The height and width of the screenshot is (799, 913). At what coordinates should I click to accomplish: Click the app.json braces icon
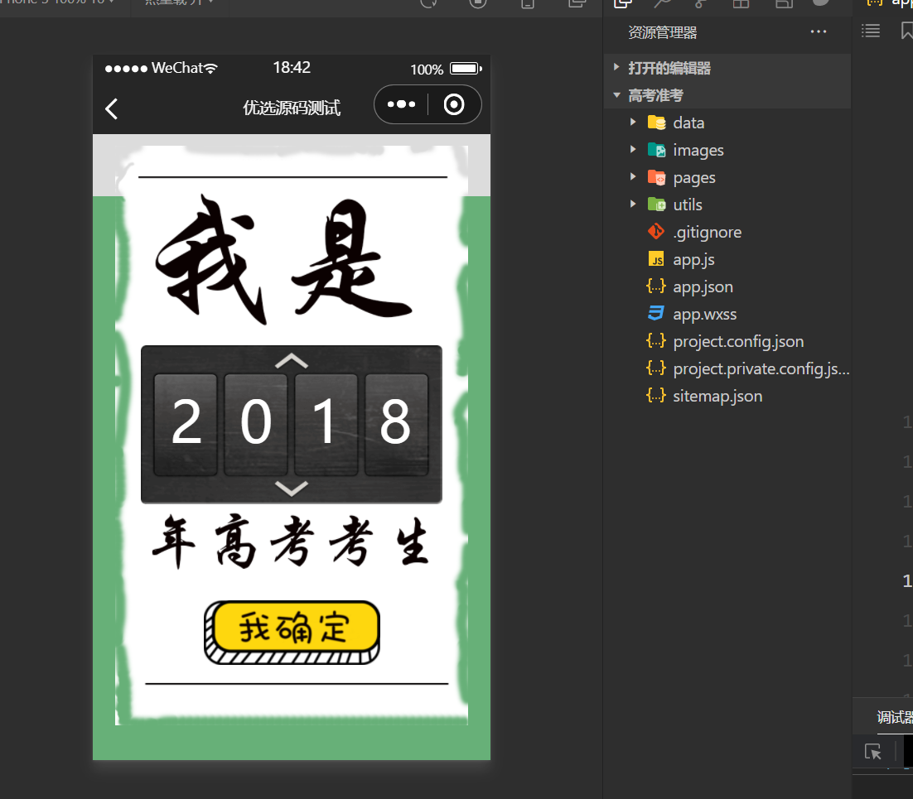click(x=656, y=286)
